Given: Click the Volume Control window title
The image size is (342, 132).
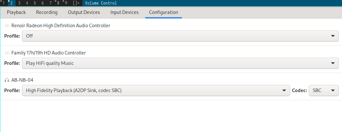Looking at the screenshot, I should click(x=101, y=3).
